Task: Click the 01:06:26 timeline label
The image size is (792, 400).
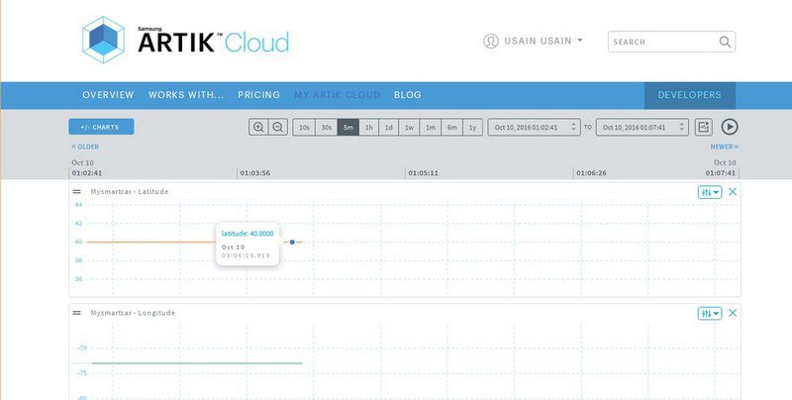Action: 591,173
